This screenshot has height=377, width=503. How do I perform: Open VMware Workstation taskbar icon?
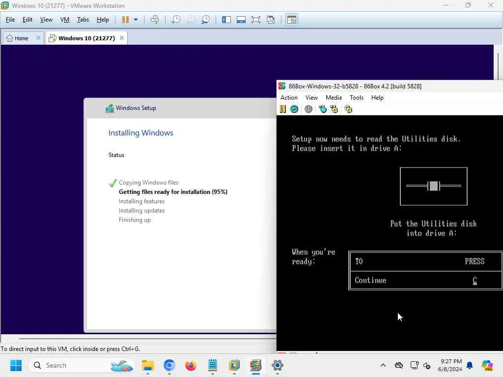click(x=234, y=365)
